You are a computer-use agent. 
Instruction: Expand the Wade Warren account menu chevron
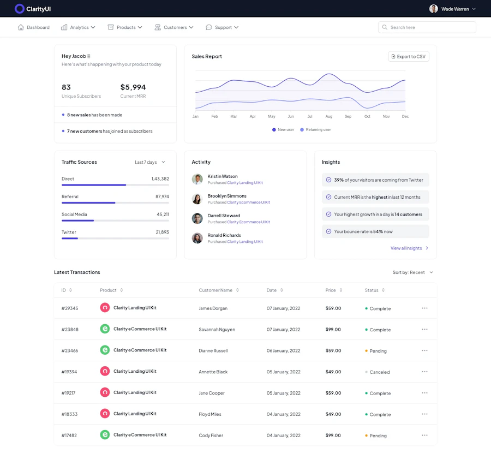[474, 9]
